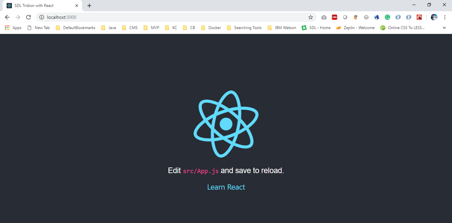Open the Grammarly extension
The width and height of the screenshot is (452, 223).
pyautogui.click(x=387, y=17)
